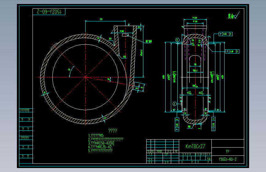Click the ?? cell above the 150ZJ-60-2 title
The image size is (266, 172).
(x=227, y=151)
